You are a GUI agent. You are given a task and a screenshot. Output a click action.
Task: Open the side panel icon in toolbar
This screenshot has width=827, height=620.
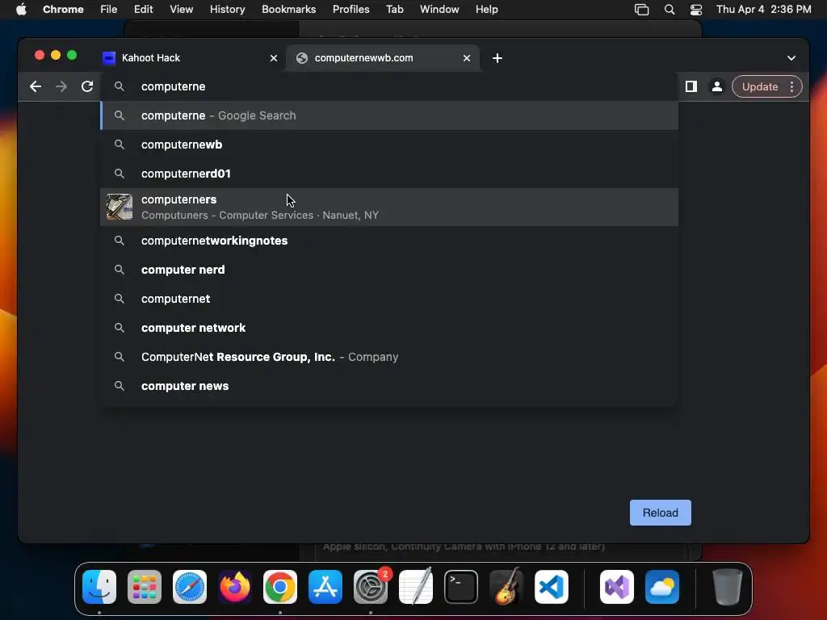691,86
